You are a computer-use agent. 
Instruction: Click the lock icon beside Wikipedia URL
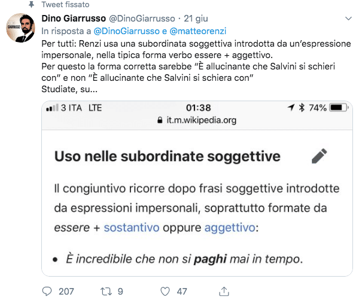pos(159,120)
